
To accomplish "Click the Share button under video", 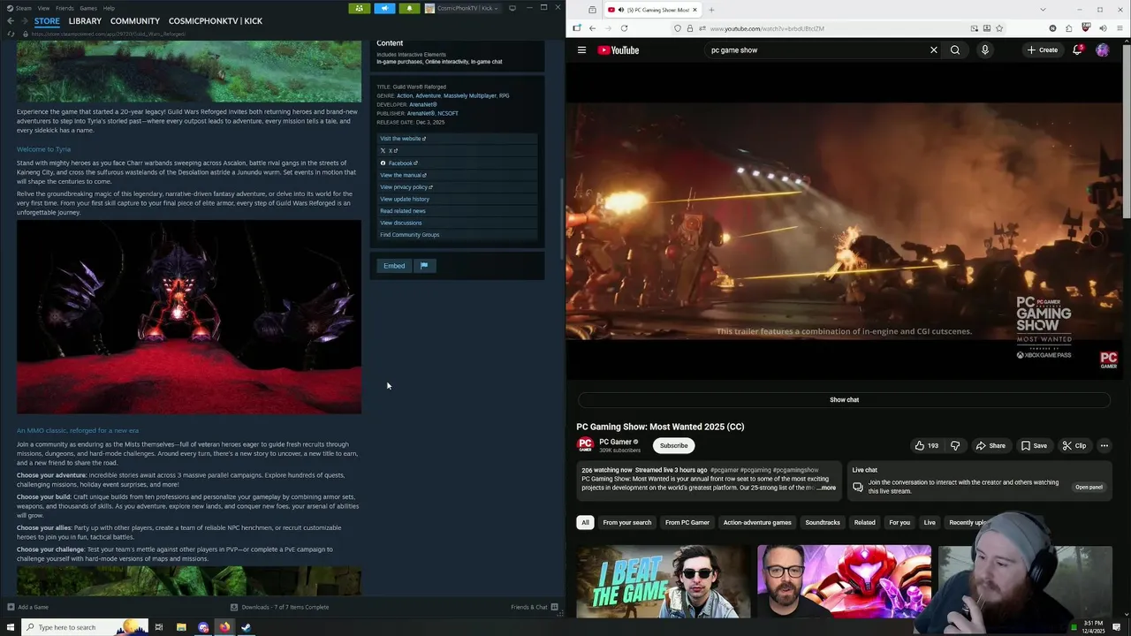I will (991, 446).
